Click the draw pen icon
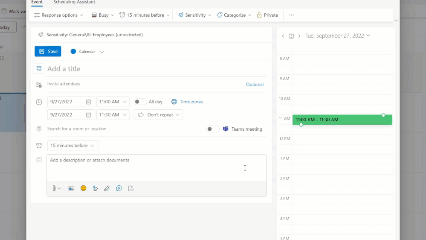The image size is (426, 240). coord(107,188)
